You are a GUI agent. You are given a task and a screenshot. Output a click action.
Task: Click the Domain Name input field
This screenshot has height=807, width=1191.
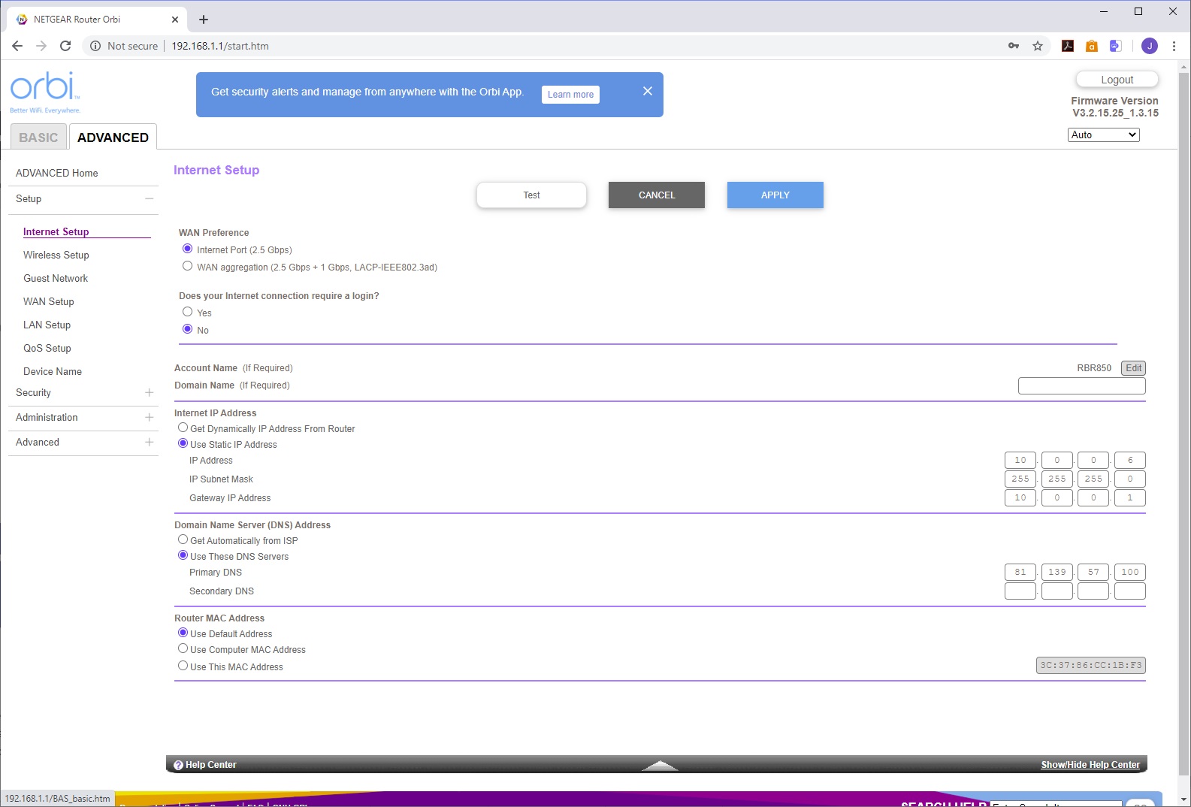[1082, 385]
